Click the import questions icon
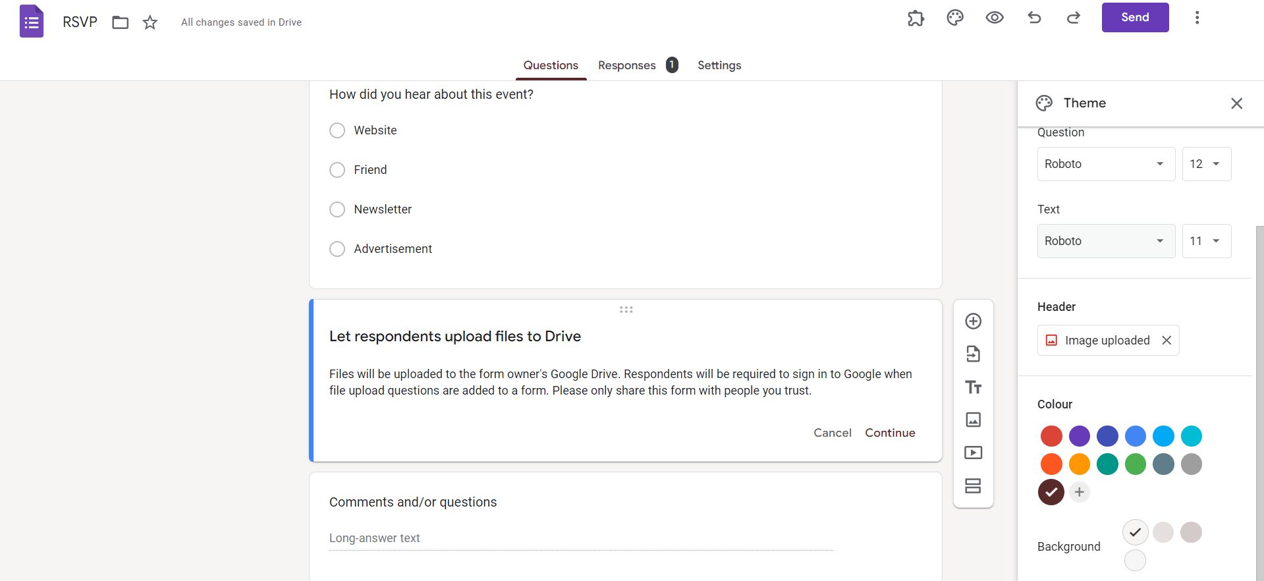Screen dimensions: 1264x581 (x=973, y=354)
